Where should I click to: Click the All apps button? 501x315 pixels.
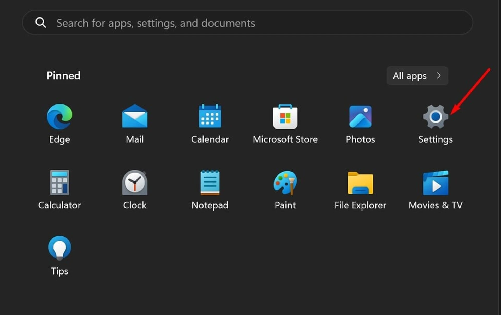pos(417,76)
